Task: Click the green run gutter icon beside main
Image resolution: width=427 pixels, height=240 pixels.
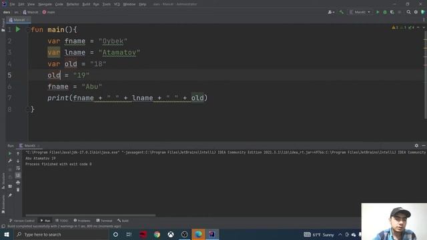Action: 18,29
